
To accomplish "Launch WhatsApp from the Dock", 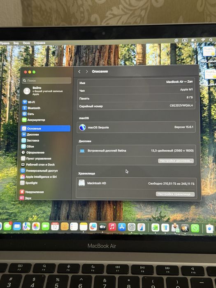I will coord(195,228).
